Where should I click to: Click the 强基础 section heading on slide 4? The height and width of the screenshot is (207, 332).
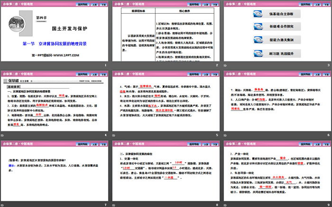[14, 81]
